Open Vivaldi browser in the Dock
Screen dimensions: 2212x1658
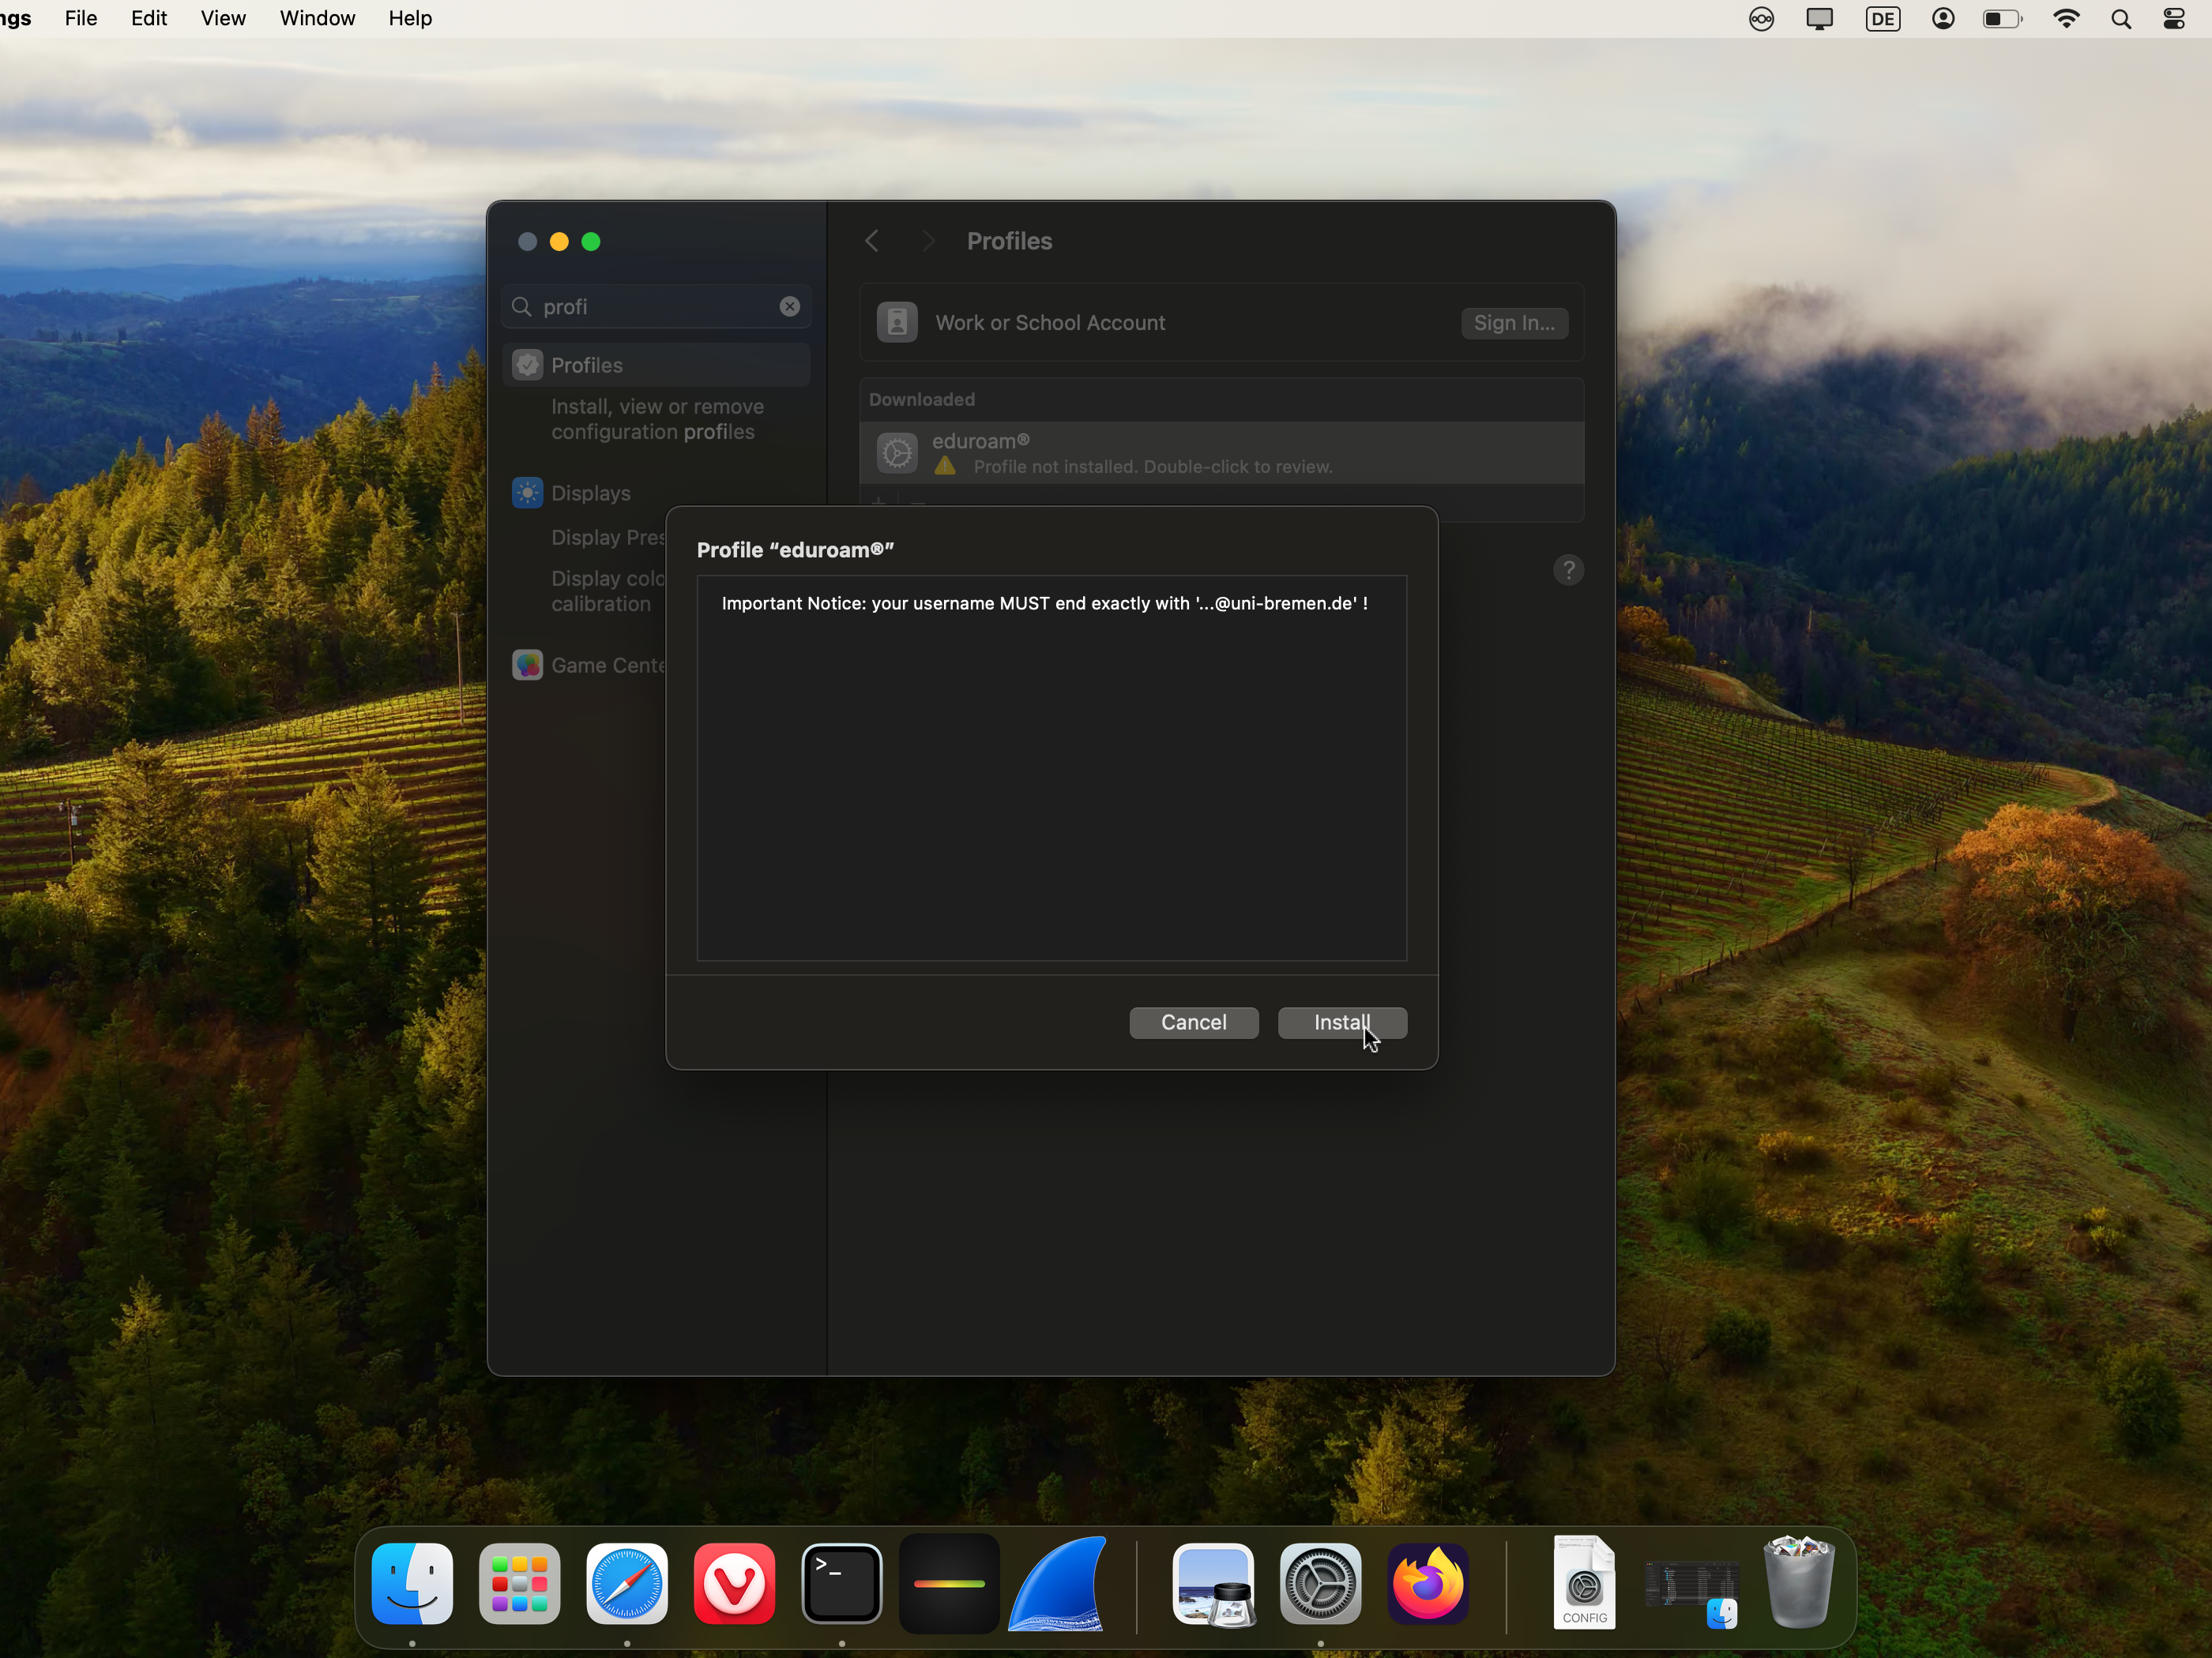pyautogui.click(x=734, y=1583)
